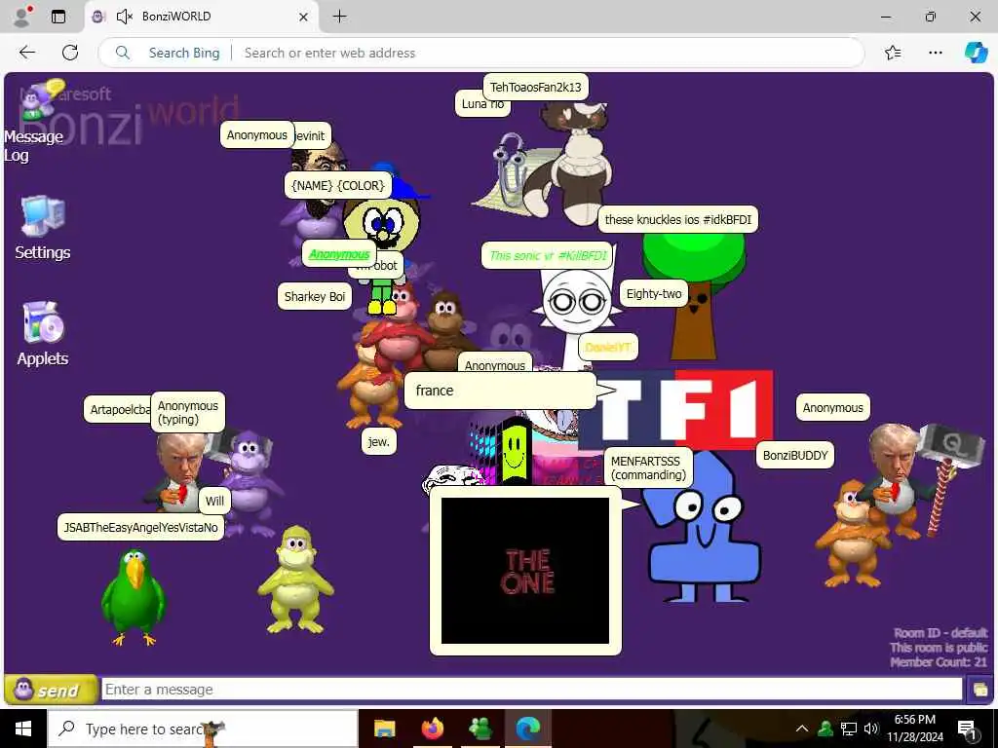
Task: Open a new browser tab
Action: tap(340, 17)
